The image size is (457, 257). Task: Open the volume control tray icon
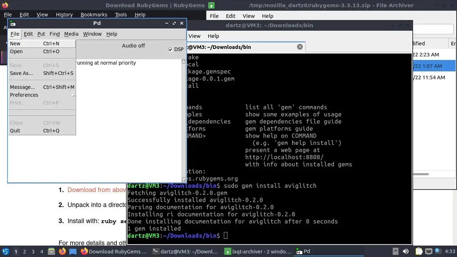406,252
